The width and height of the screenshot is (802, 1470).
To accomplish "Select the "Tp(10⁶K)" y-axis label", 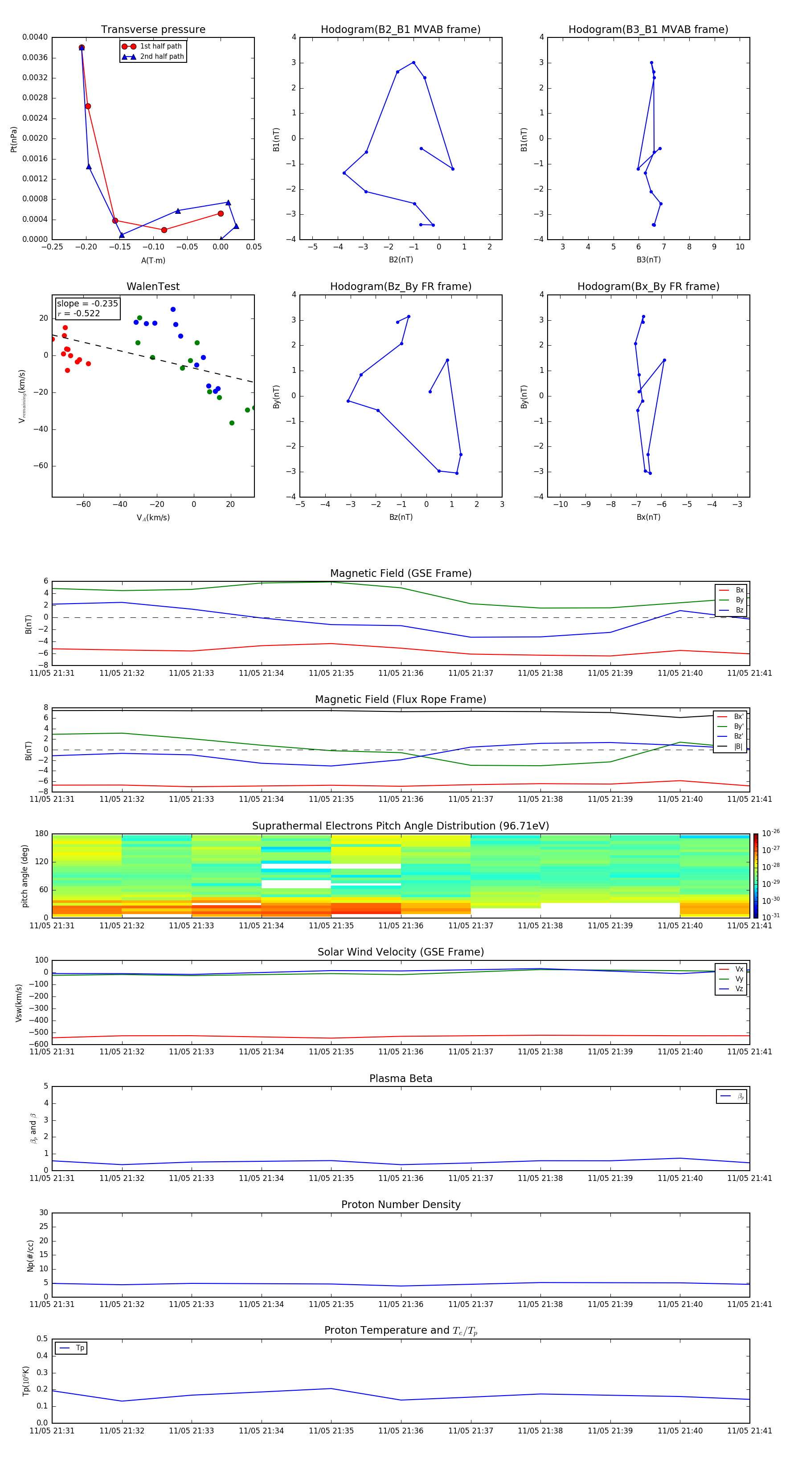I will point(26,1381).
